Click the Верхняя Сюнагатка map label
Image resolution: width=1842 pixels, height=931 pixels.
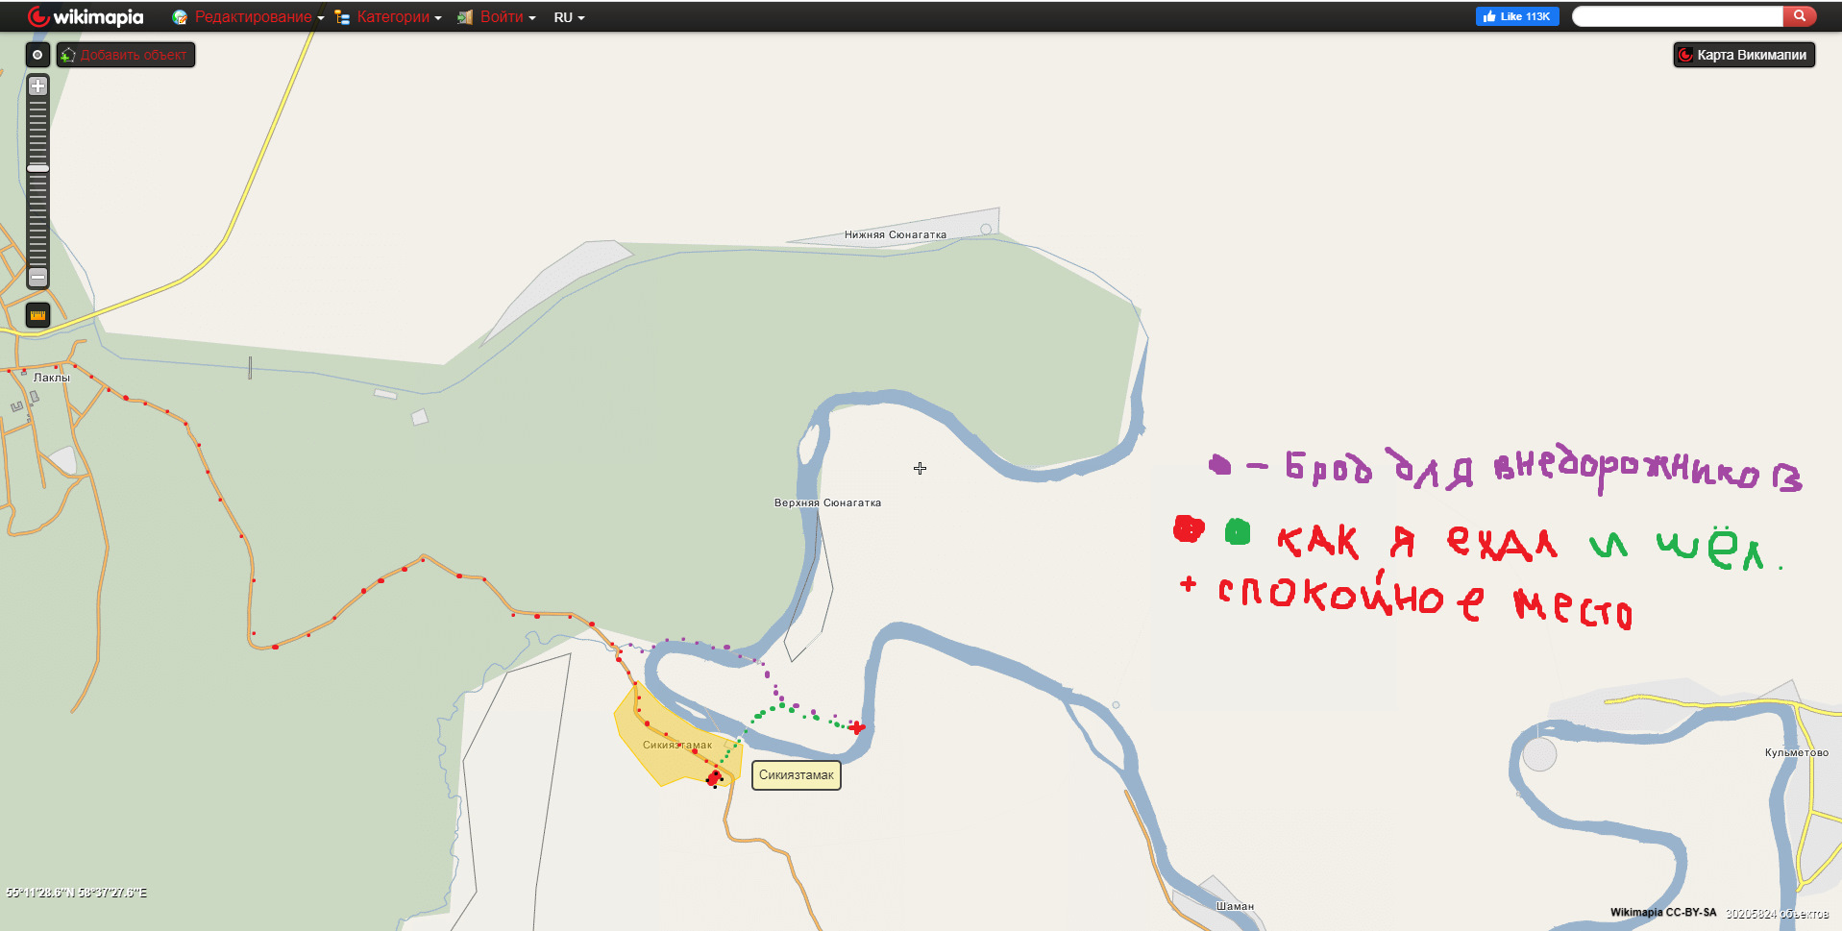(827, 502)
